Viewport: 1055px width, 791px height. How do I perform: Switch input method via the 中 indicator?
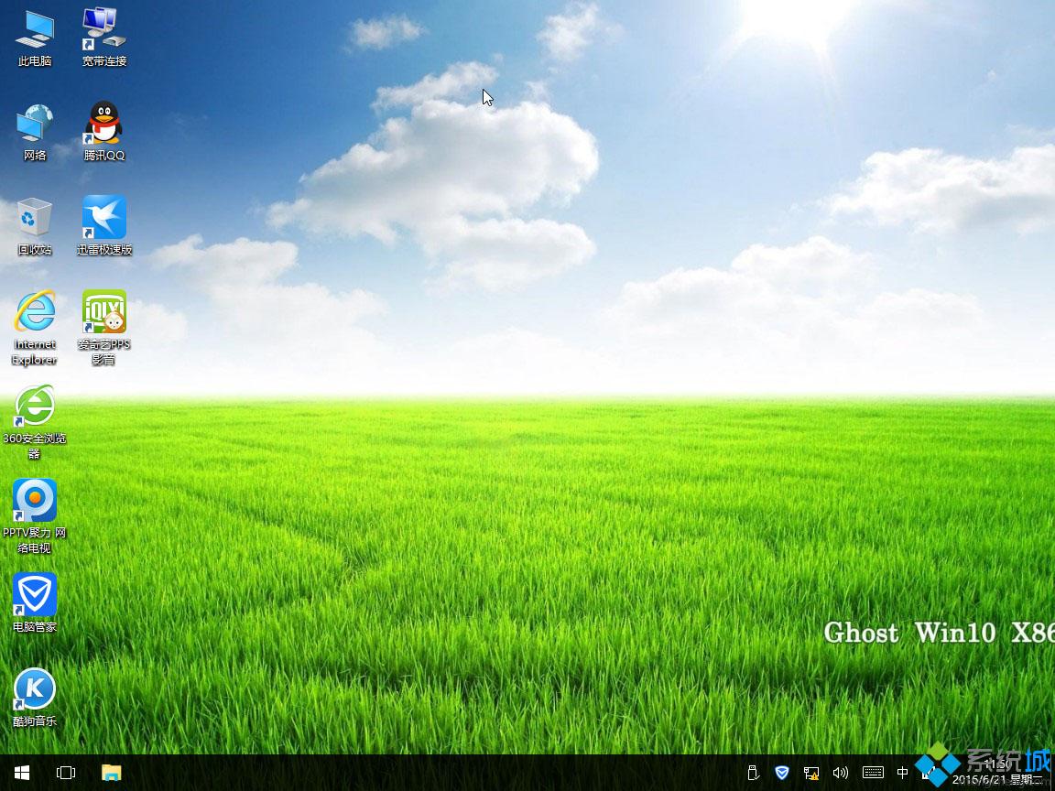pyautogui.click(x=903, y=772)
